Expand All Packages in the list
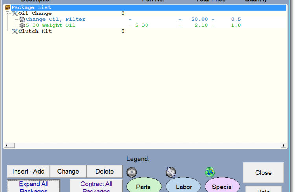 click(33, 186)
